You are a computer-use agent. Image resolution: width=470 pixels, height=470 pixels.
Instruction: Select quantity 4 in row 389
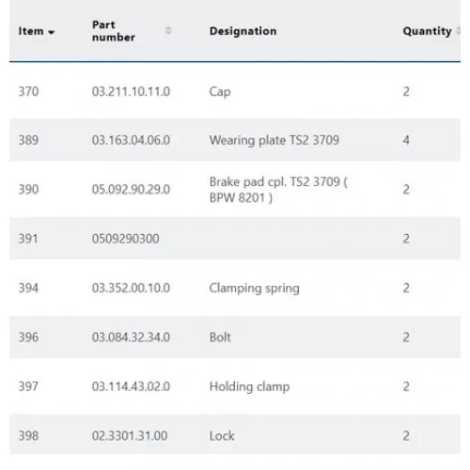tap(406, 140)
